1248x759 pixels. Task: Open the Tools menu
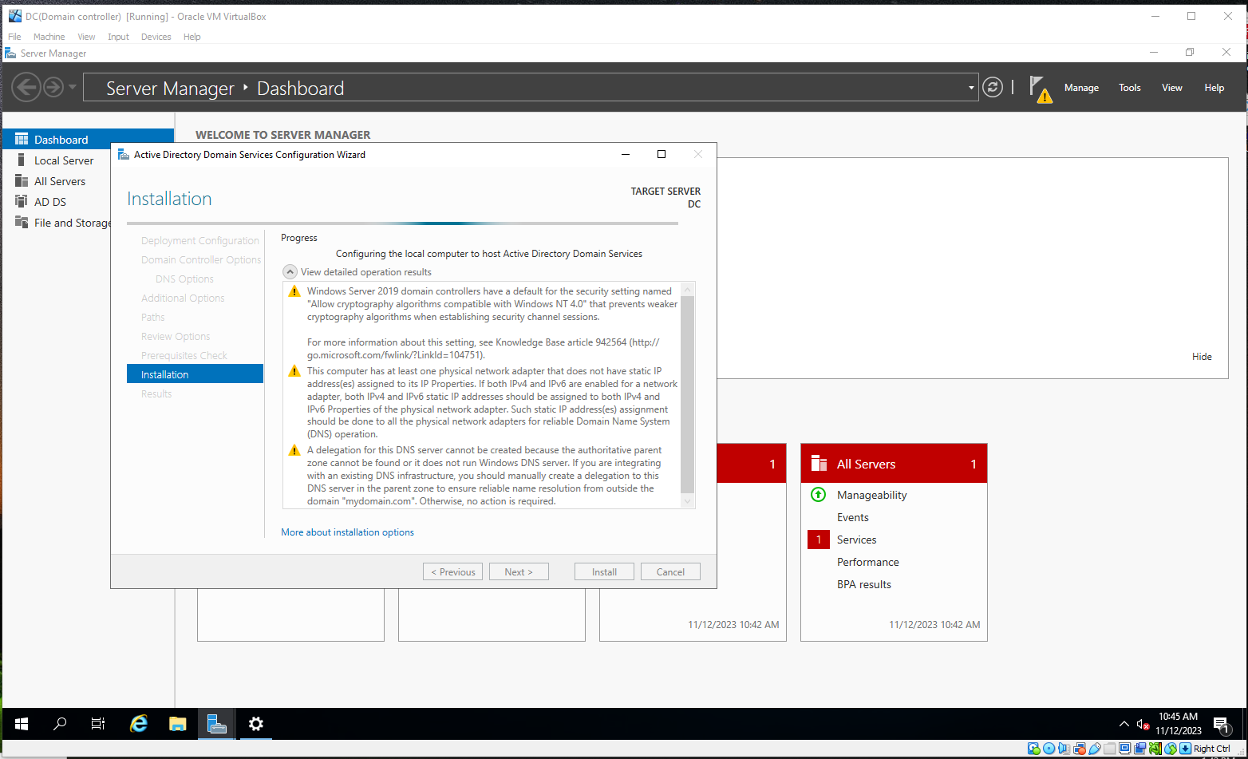click(1130, 88)
